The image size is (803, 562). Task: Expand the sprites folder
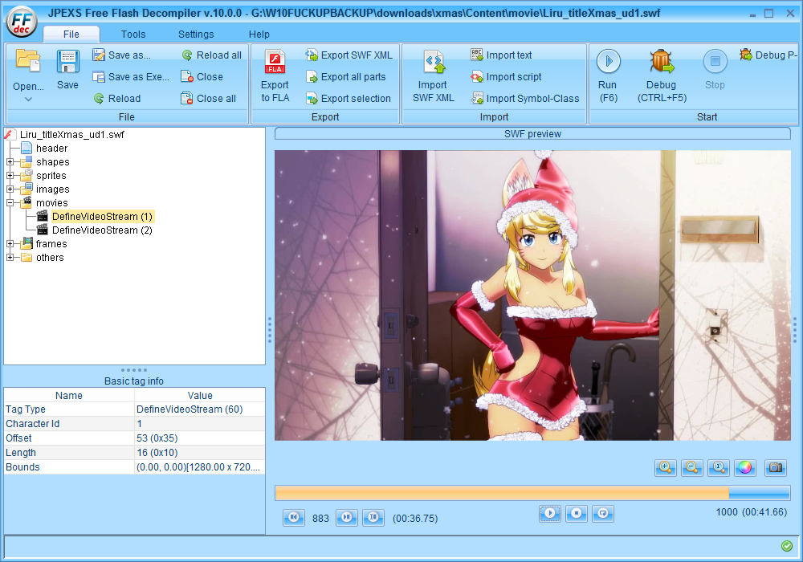click(10, 176)
